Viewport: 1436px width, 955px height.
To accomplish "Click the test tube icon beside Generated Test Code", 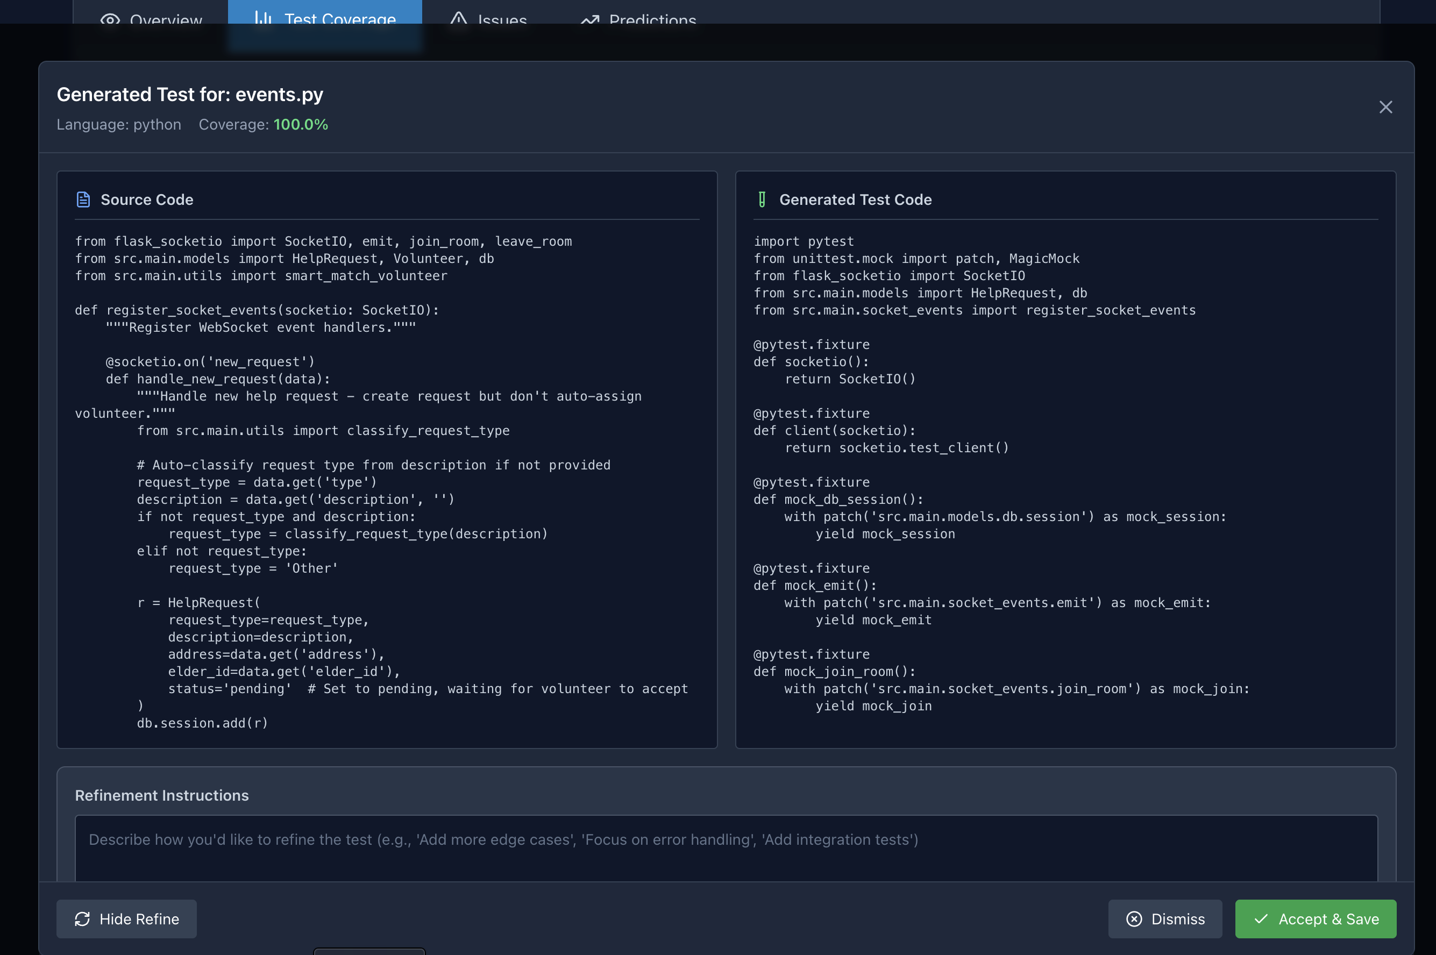I will point(762,200).
